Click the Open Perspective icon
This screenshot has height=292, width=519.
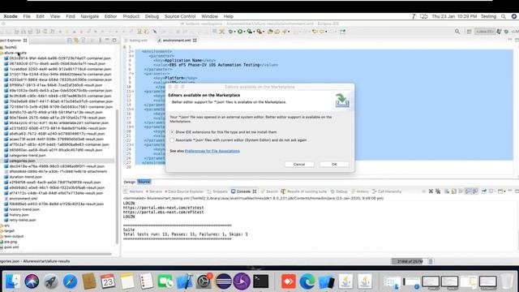469,32
